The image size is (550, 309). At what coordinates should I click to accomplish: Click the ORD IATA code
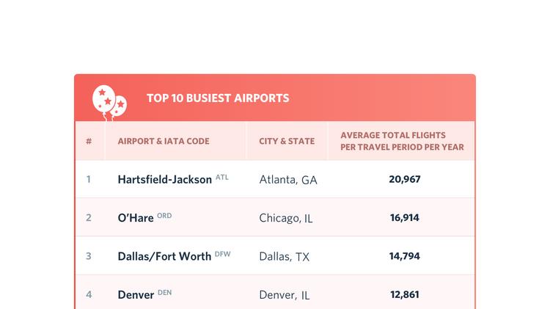coord(164,216)
